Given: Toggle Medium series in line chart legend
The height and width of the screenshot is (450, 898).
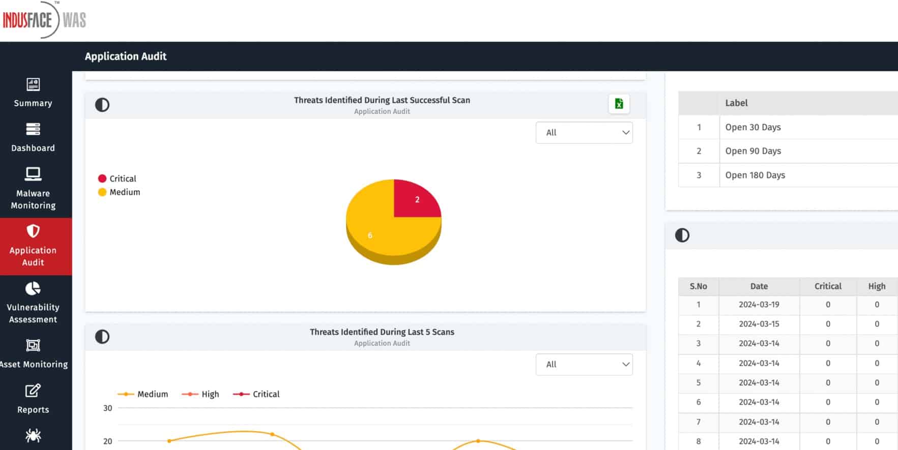Looking at the screenshot, I should pyautogui.click(x=142, y=394).
